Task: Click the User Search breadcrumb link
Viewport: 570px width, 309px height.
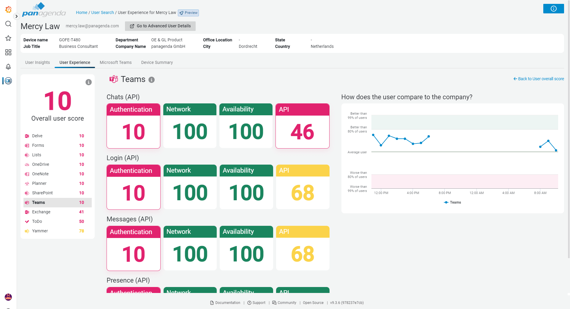Action: point(102,12)
